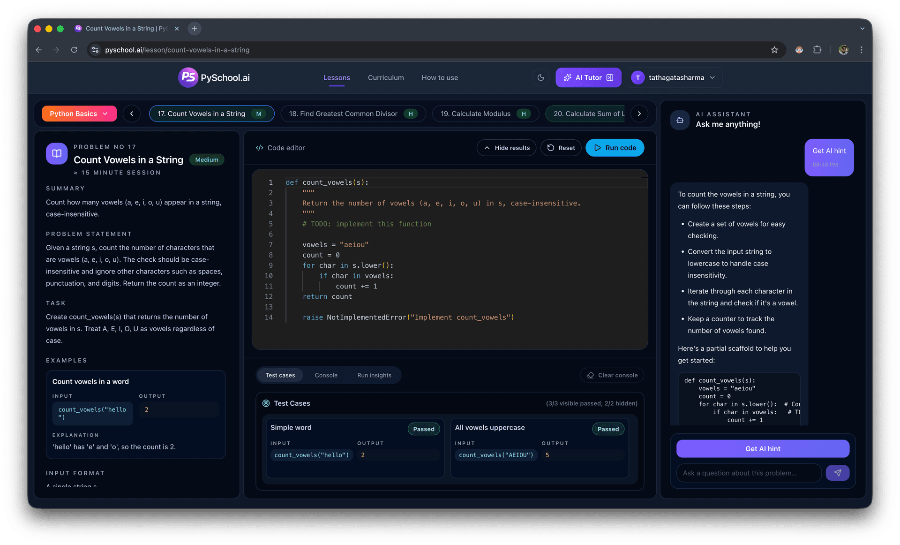Viewport: 900px width, 545px height.
Task: Click the Simple word Passed badge
Action: coord(423,429)
